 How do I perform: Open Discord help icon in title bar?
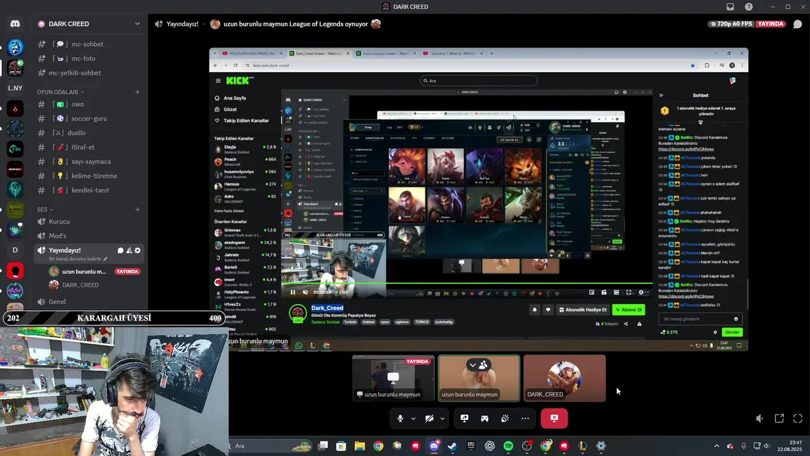(x=749, y=6)
